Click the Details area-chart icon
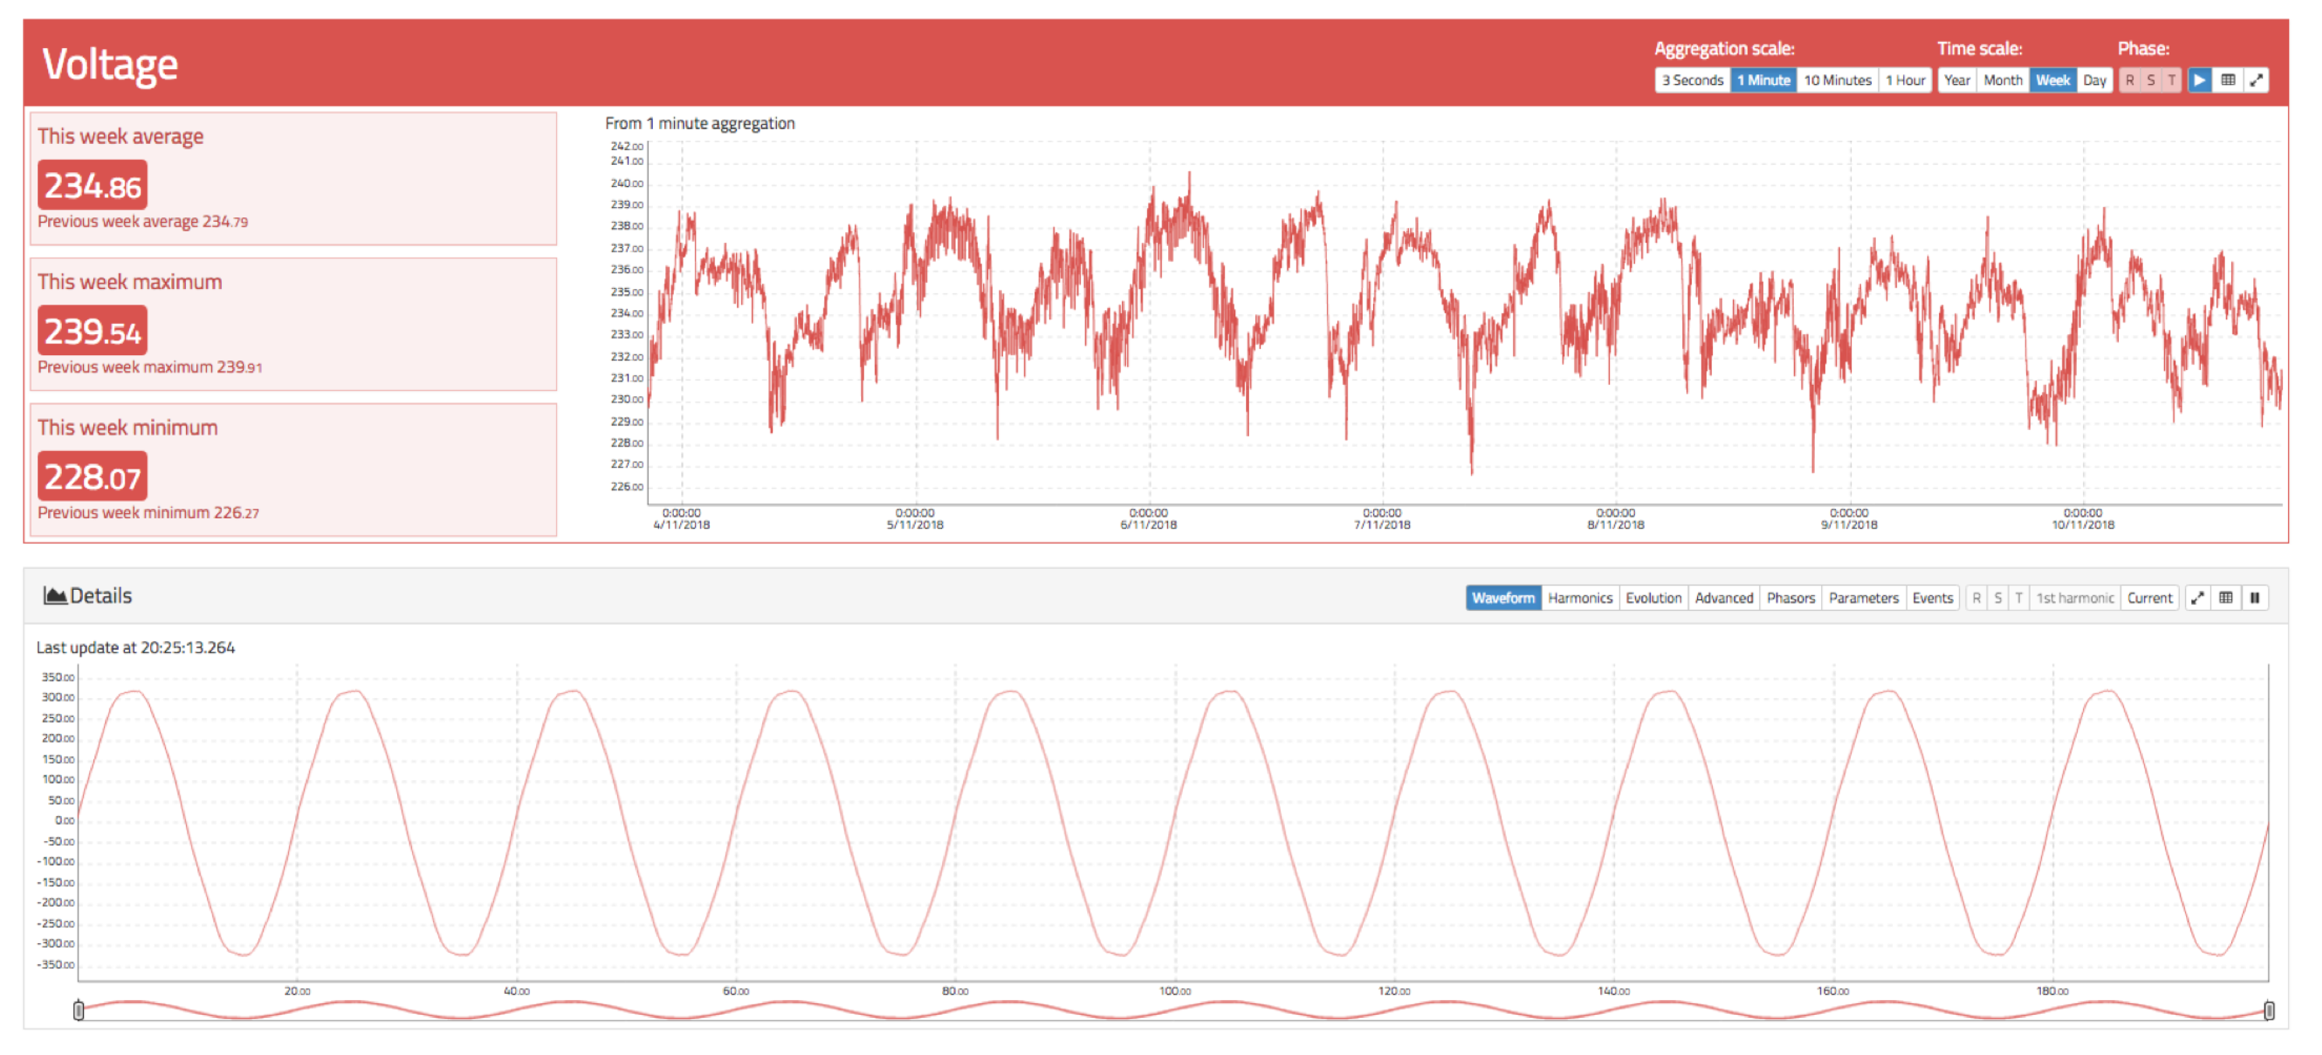Screen dimensions: 2322x1055 point(55,596)
